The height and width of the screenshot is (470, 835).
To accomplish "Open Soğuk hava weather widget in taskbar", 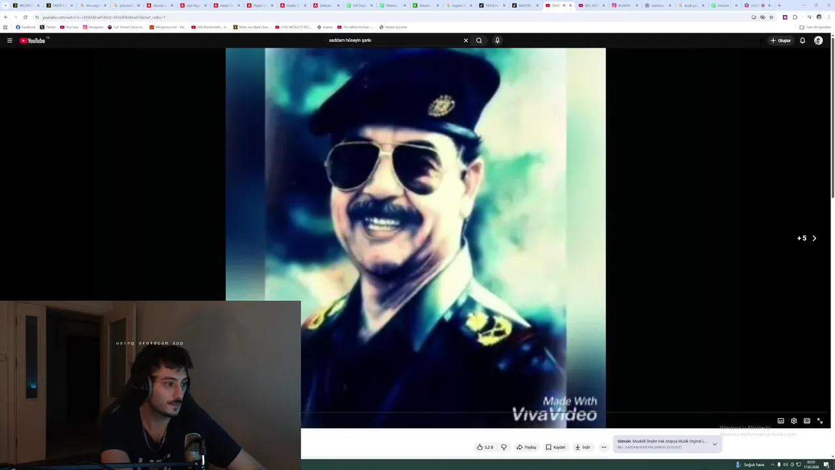I will click(x=750, y=465).
